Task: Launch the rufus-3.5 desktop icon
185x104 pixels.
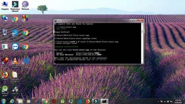Action: coord(15,90)
